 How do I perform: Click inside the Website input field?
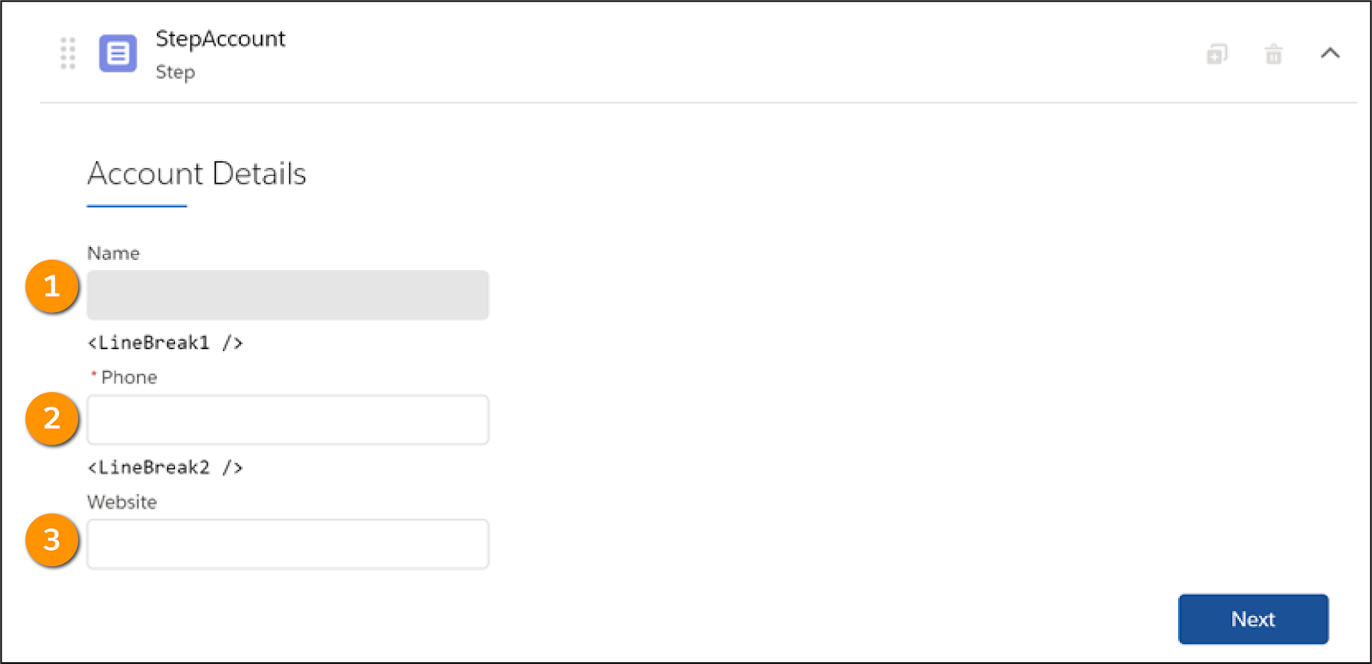click(x=287, y=543)
